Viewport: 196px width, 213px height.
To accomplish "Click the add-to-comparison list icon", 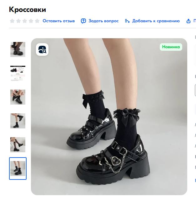I will pos(127,21).
